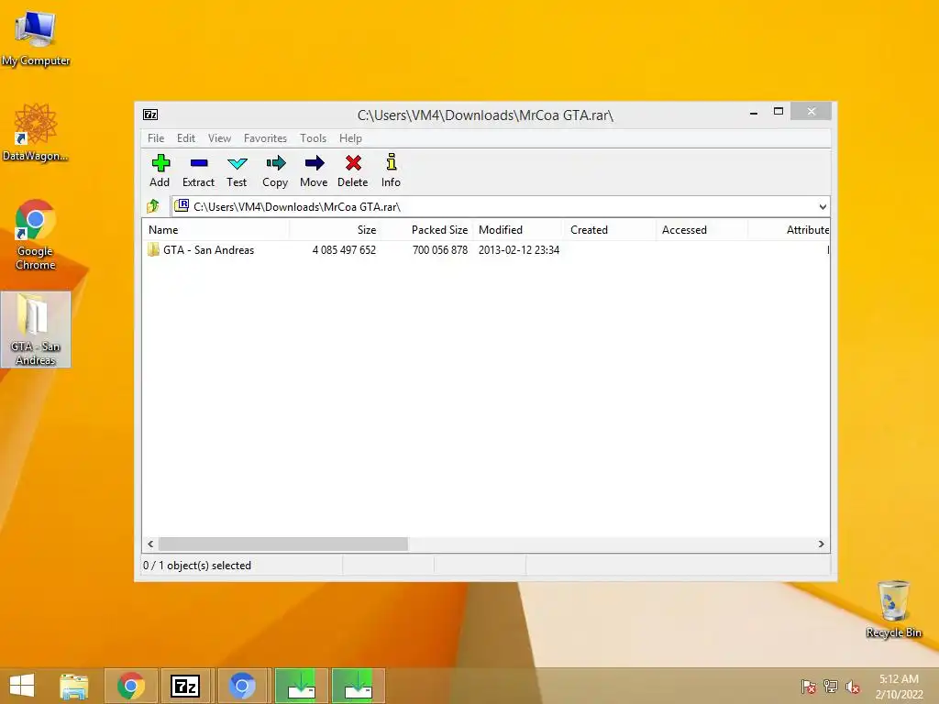This screenshot has width=939, height=704.
Task: Run Test on the archive
Action: (x=237, y=170)
